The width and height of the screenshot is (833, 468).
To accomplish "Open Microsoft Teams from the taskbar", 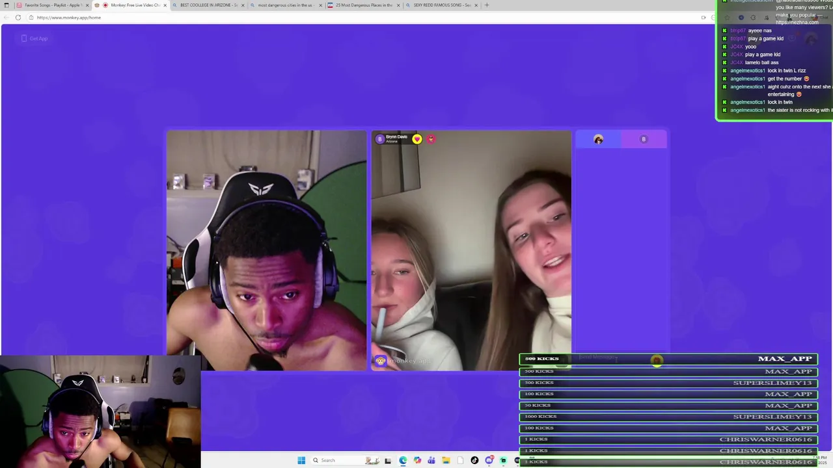I will [431, 460].
